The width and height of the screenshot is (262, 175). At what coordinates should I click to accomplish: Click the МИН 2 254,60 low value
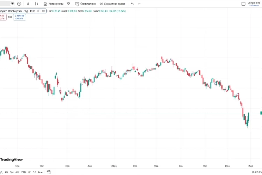click(85, 11)
